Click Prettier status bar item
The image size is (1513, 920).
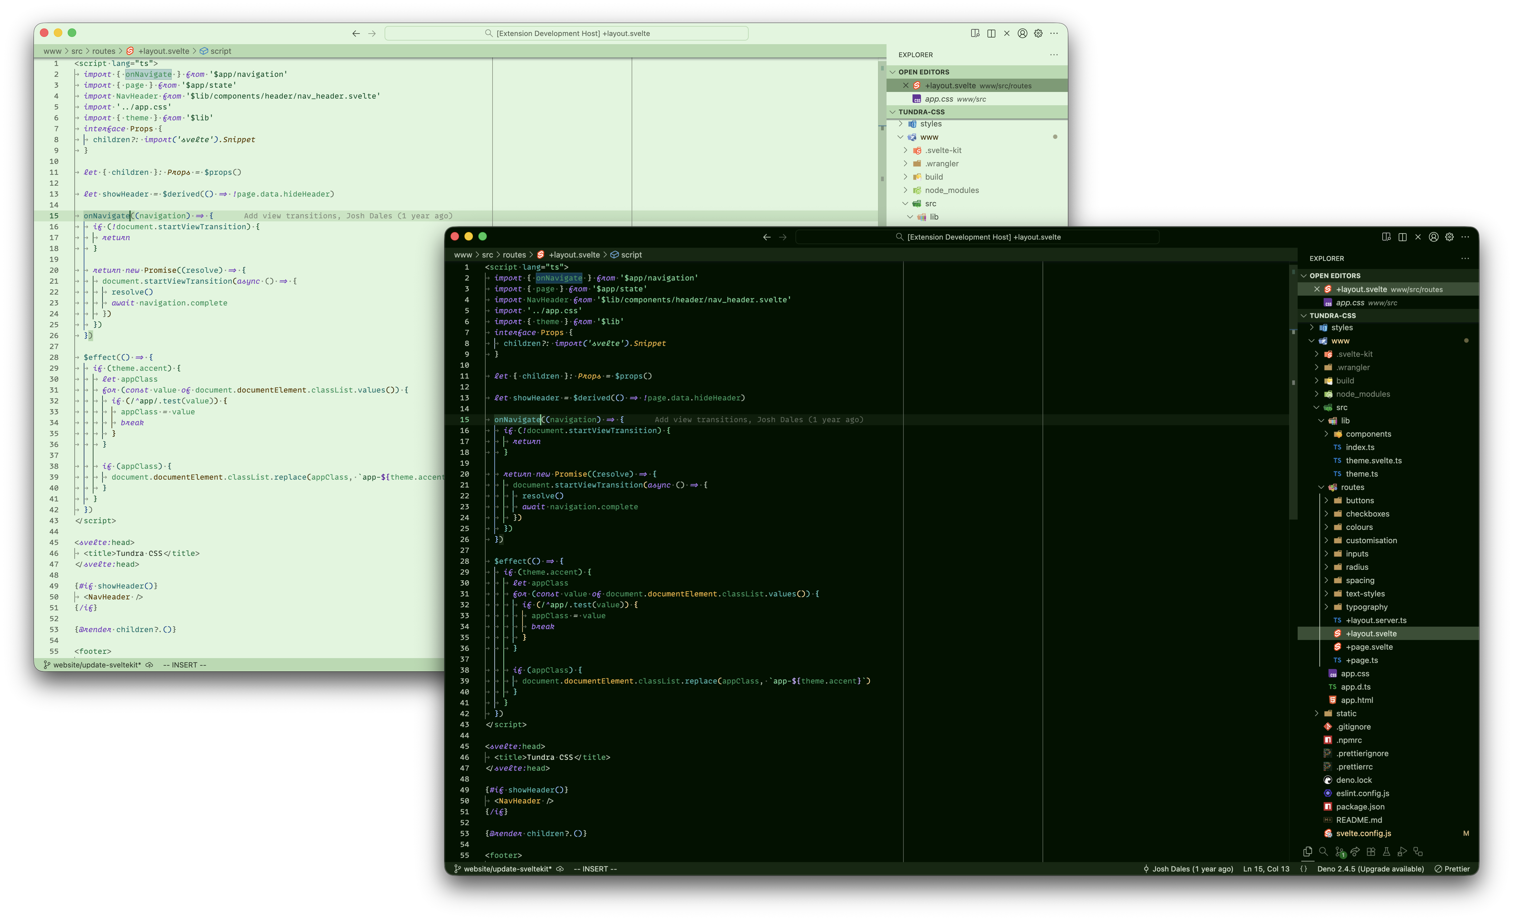point(1452,868)
